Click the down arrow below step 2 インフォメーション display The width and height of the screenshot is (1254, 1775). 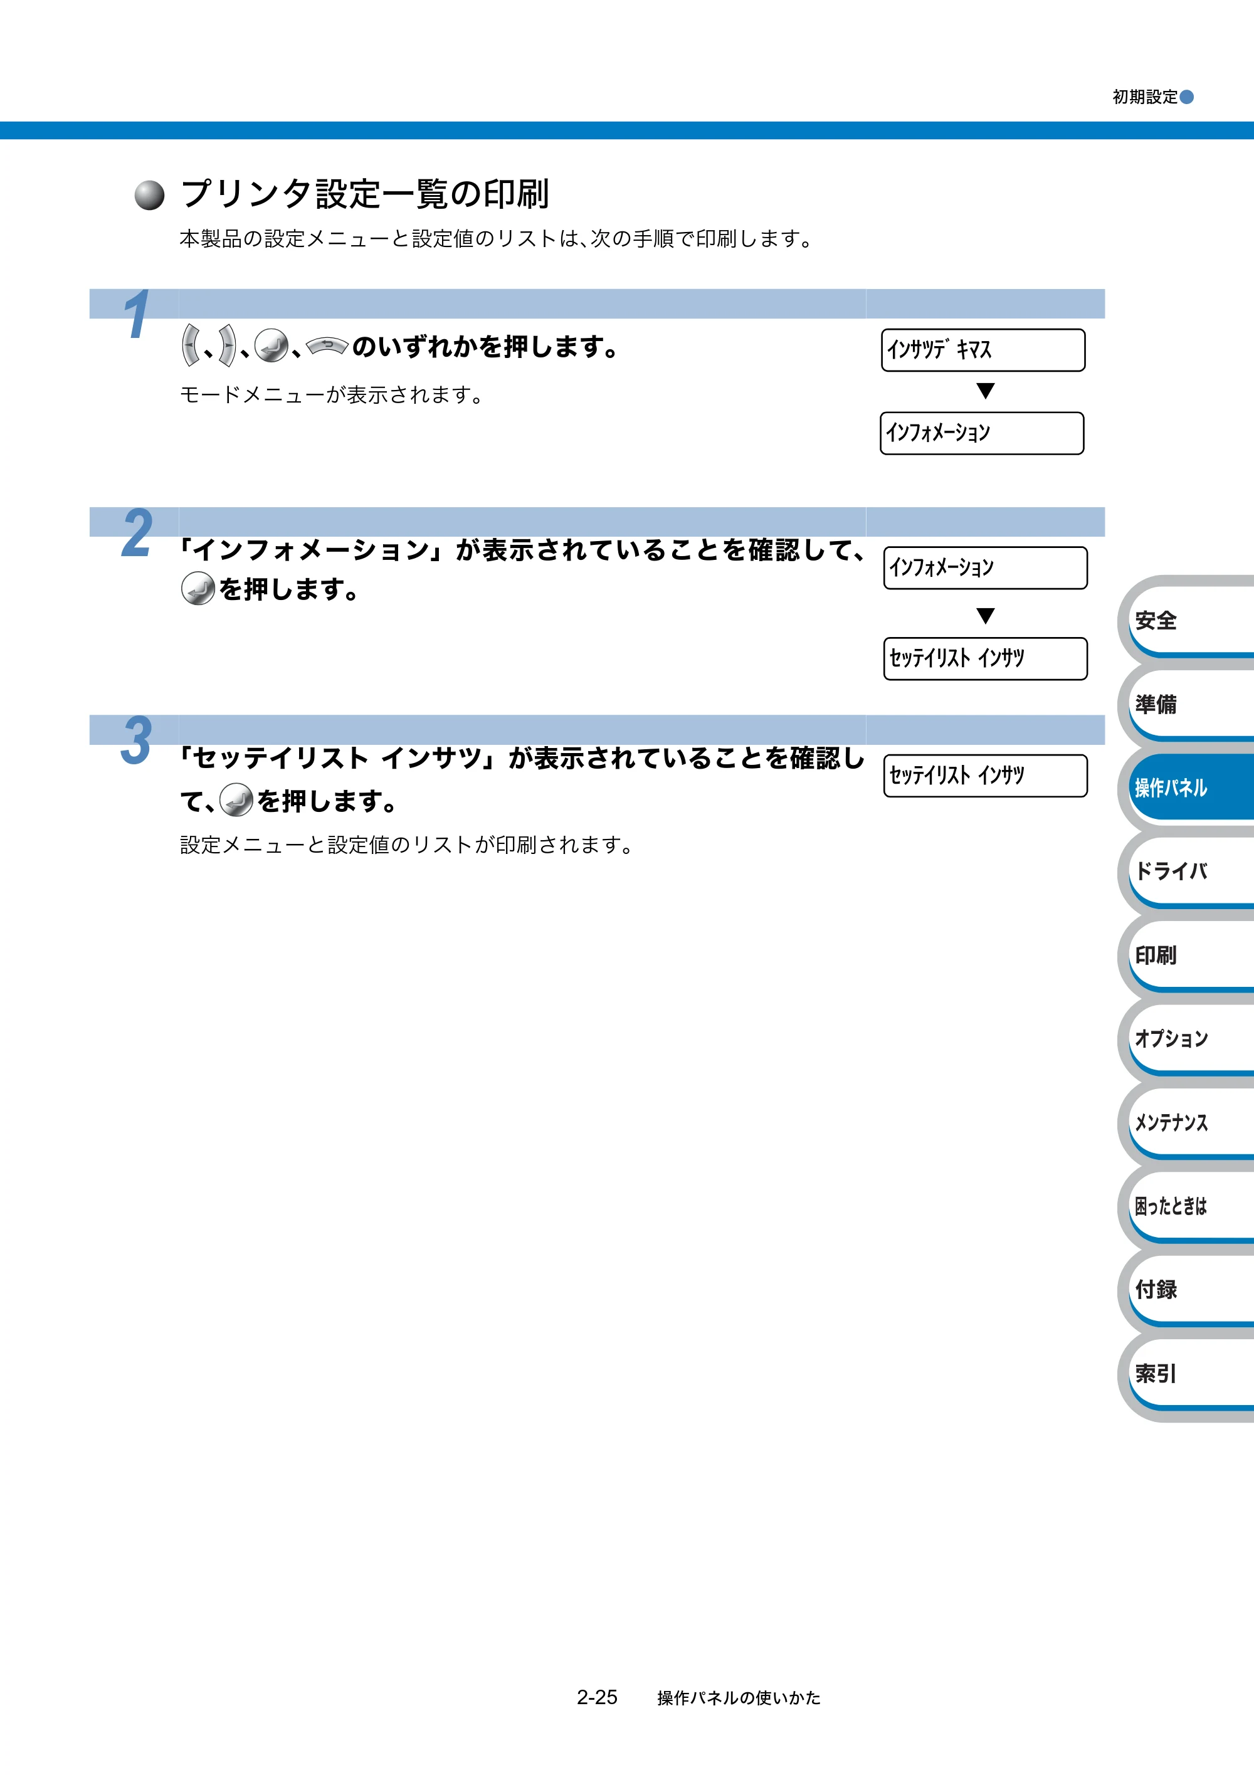[985, 615]
